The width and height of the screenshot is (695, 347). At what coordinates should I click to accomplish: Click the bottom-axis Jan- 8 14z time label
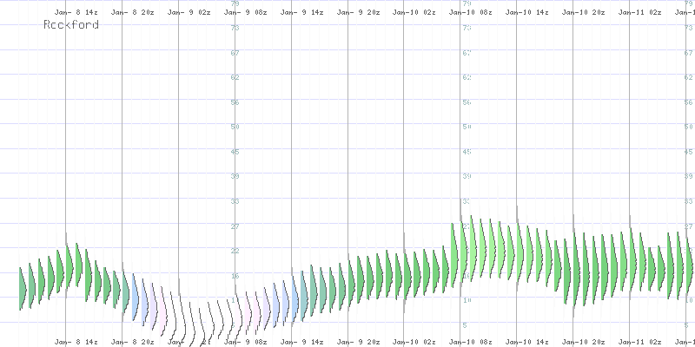[76, 342]
